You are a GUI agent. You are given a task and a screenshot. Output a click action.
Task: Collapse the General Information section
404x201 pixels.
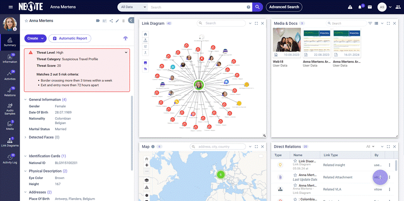click(25, 100)
